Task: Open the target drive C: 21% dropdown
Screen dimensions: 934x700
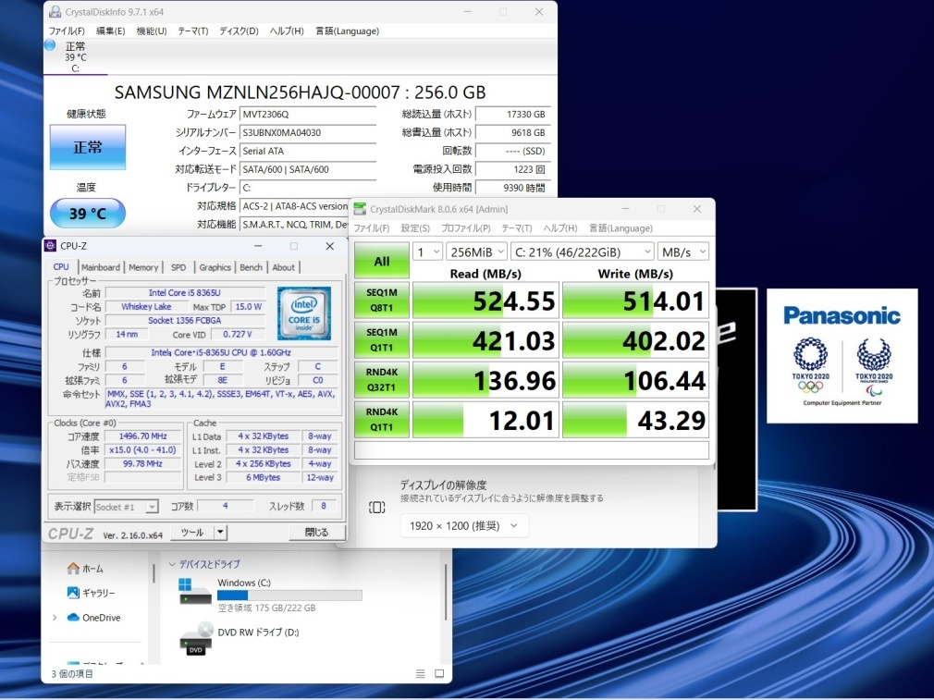Action: 583,252
